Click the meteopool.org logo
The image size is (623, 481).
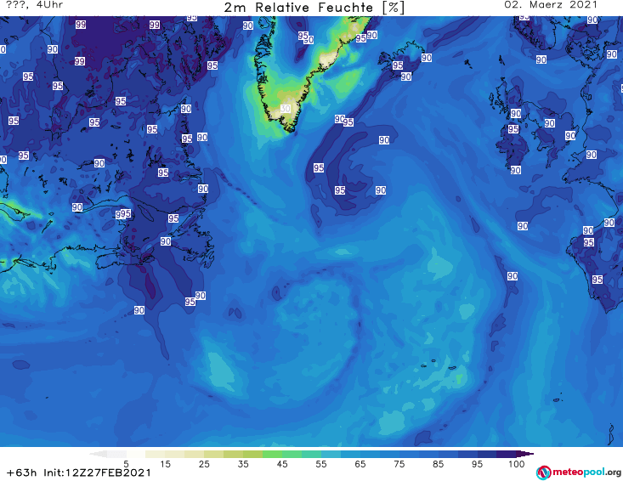pyautogui.click(x=579, y=473)
